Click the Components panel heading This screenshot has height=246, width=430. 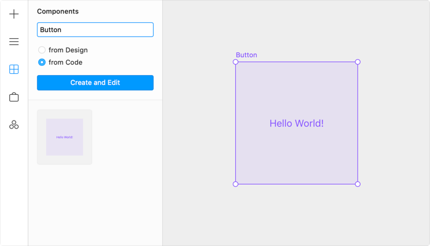click(58, 11)
